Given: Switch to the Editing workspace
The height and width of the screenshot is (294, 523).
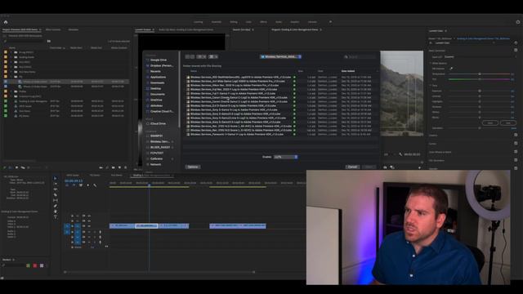Looking at the screenshot, I should (234, 22).
